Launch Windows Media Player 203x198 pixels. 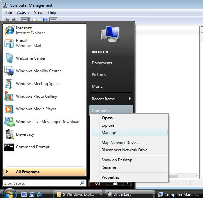(44, 109)
